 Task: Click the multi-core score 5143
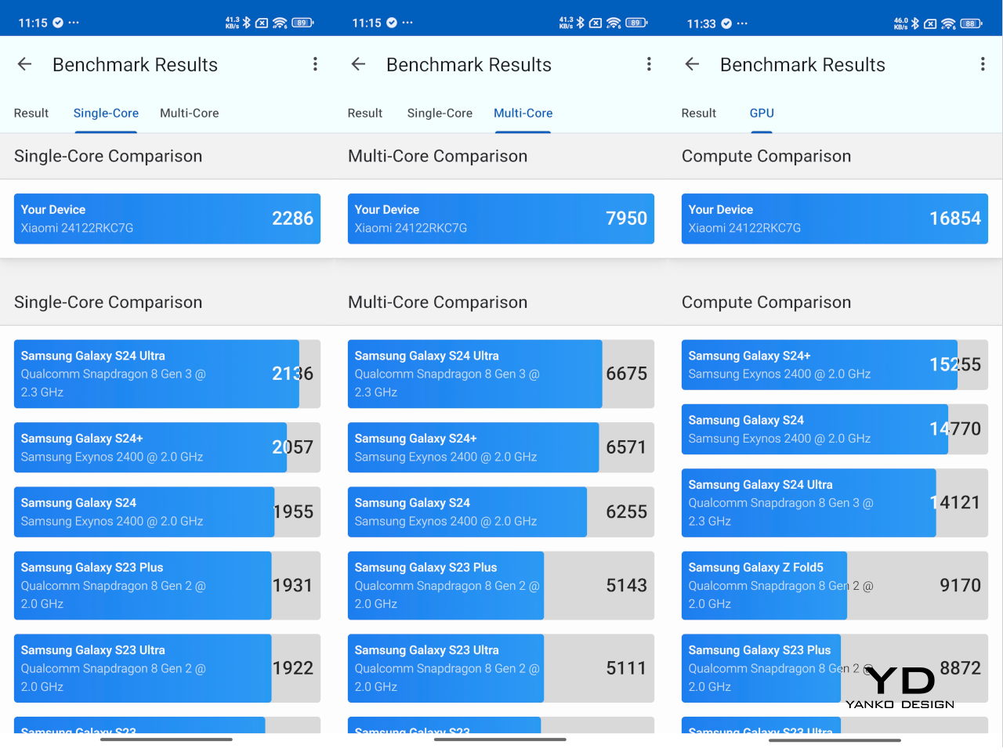[x=626, y=585]
